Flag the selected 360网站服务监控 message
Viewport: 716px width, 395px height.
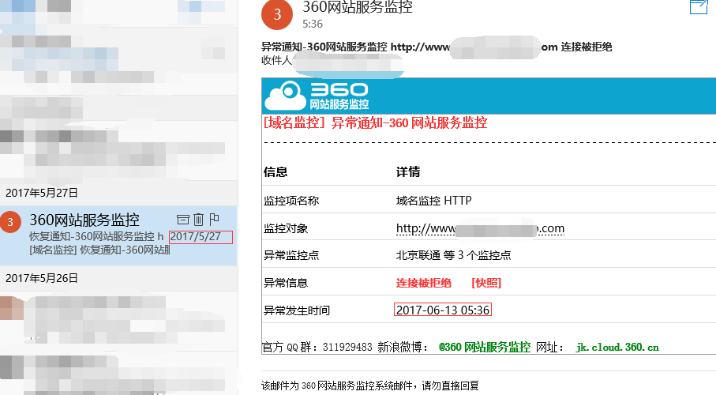214,220
